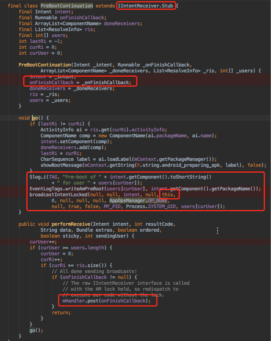
Task: Click the 'int curUser = 0;' declaration
Action: 41,53
